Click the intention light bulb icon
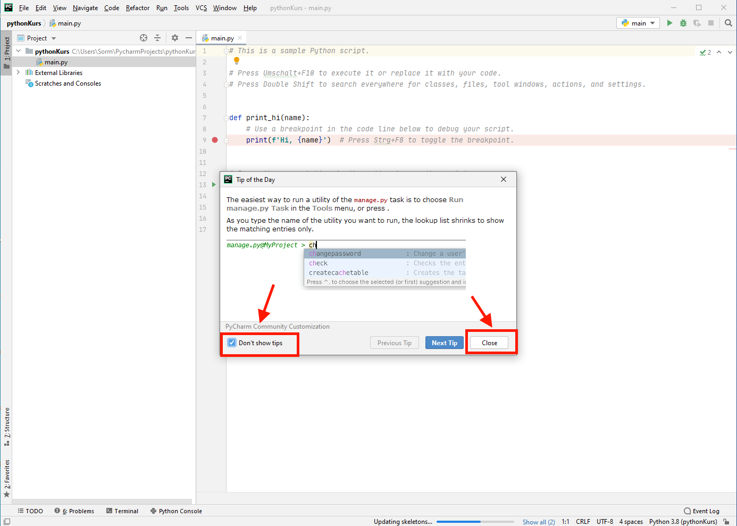This screenshot has height=526, width=737. click(x=237, y=61)
